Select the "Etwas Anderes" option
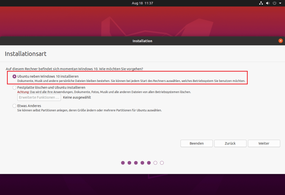This screenshot has width=285, height=195. (x=14, y=106)
